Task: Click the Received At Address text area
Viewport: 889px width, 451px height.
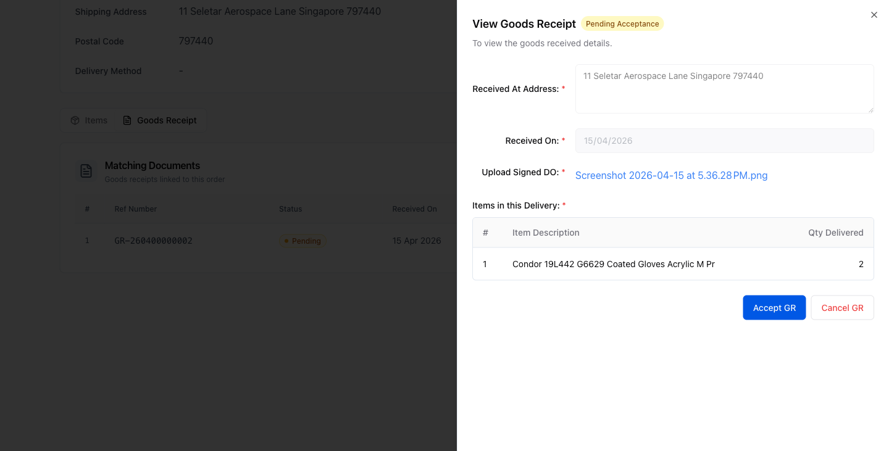Action: (x=724, y=89)
